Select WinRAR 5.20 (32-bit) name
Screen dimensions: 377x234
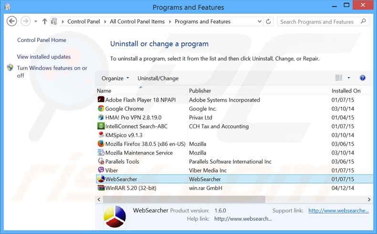click(x=131, y=188)
